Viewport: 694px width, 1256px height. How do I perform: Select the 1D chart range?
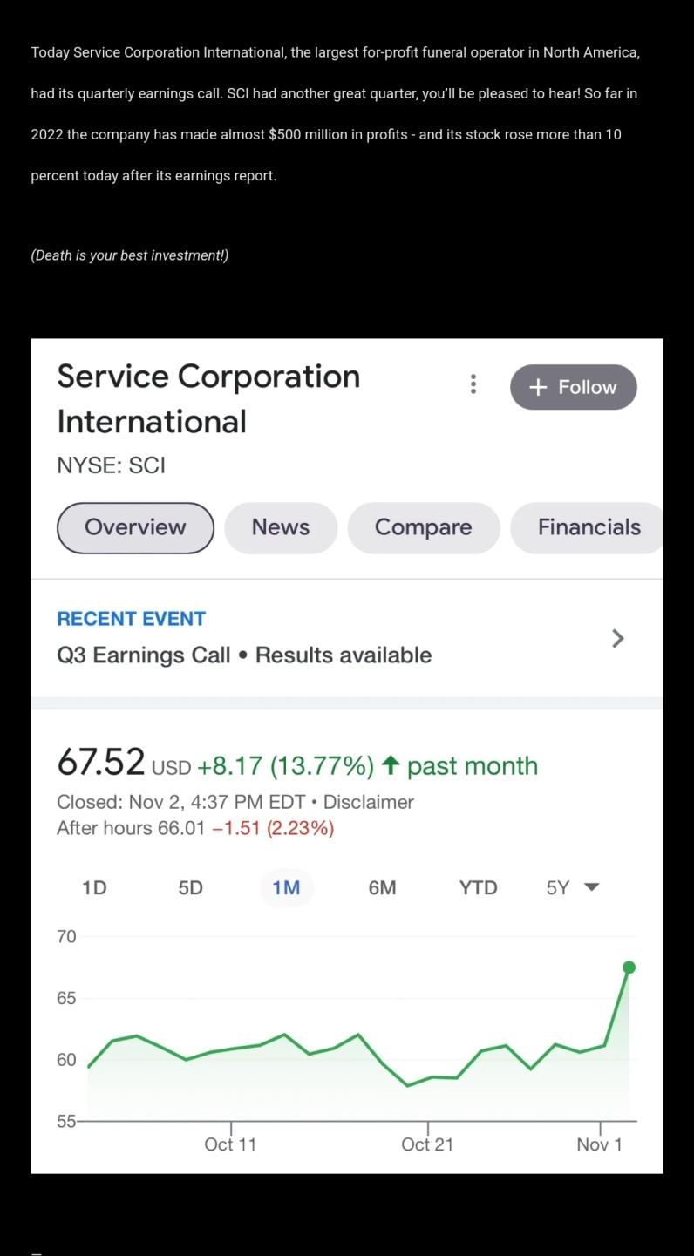click(94, 888)
